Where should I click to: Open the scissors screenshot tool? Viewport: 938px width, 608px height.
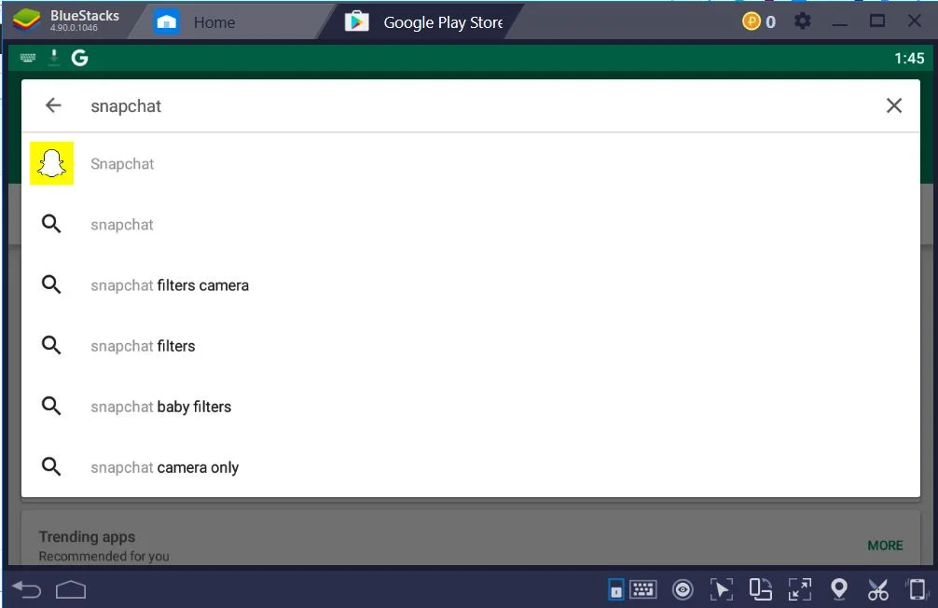[878, 590]
